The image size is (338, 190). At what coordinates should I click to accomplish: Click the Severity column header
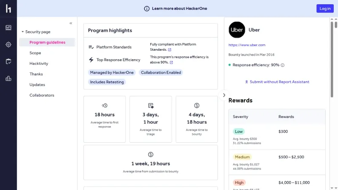coord(241,117)
